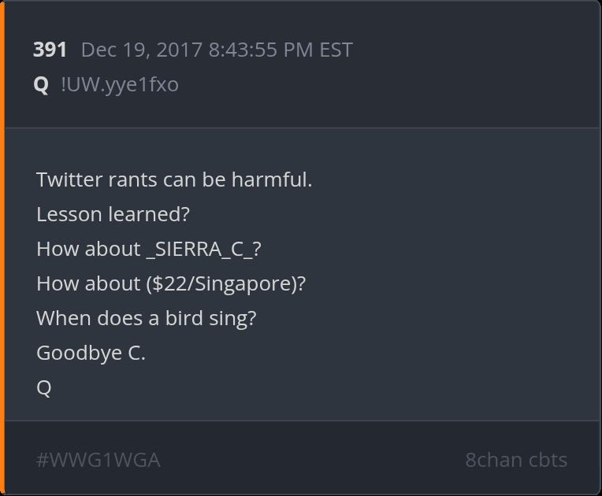Select the author name Q in the header
The image size is (602, 496).
pyautogui.click(x=41, y=84)
